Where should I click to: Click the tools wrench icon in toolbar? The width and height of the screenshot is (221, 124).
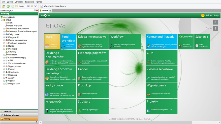pos(36,6)
